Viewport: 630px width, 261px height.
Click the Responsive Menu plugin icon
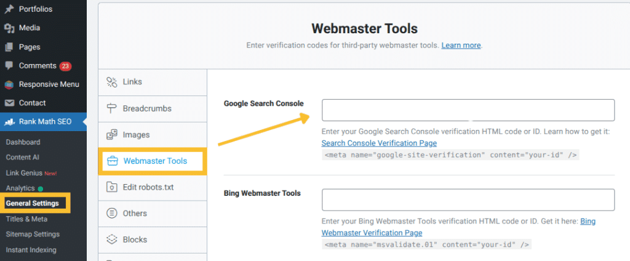(x=9, y=84)
